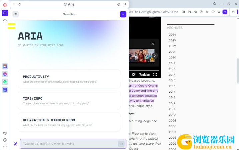Open the Easy Setup sliders icon

tap(219, 12)
